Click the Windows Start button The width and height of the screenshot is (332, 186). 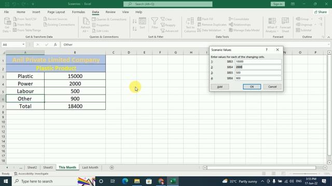click(x=6, y=181)
